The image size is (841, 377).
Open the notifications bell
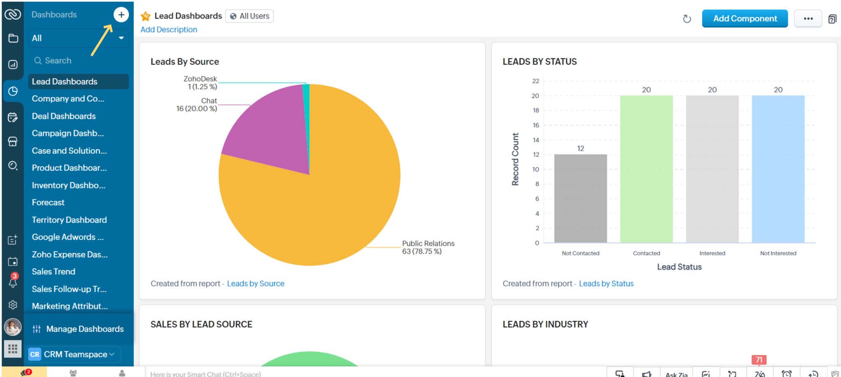click(x=13, y=282)
